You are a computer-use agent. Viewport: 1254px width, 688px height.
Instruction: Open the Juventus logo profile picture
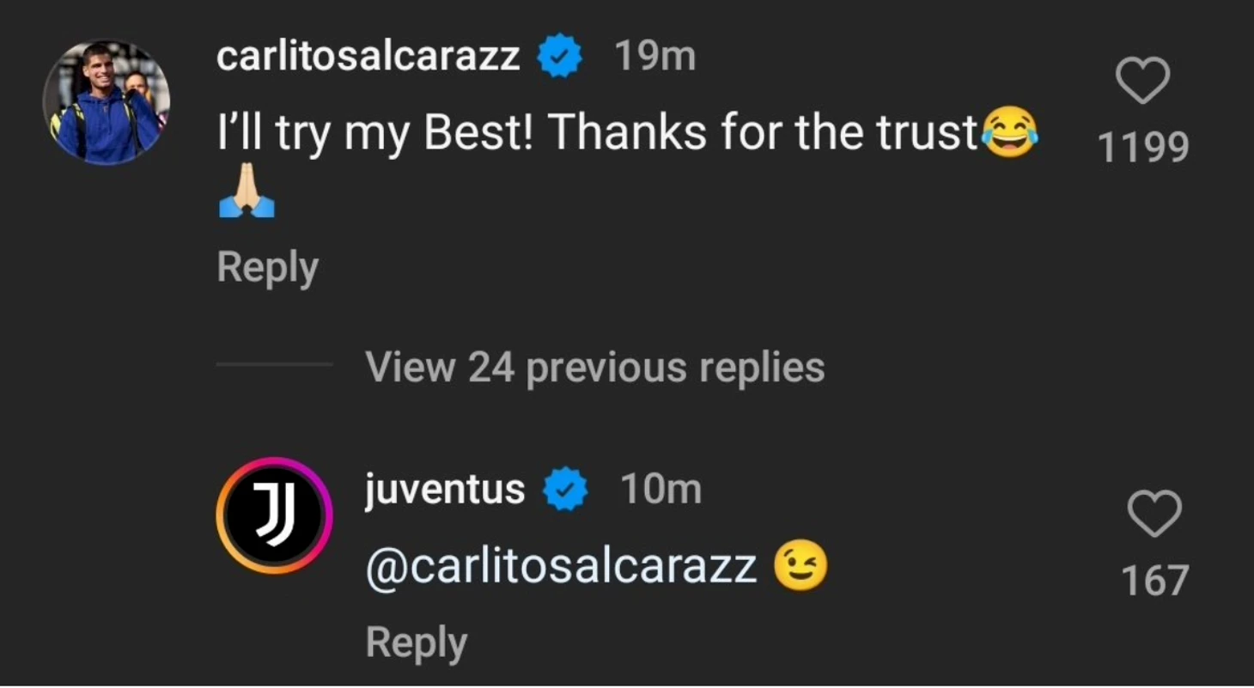point(274,516)
